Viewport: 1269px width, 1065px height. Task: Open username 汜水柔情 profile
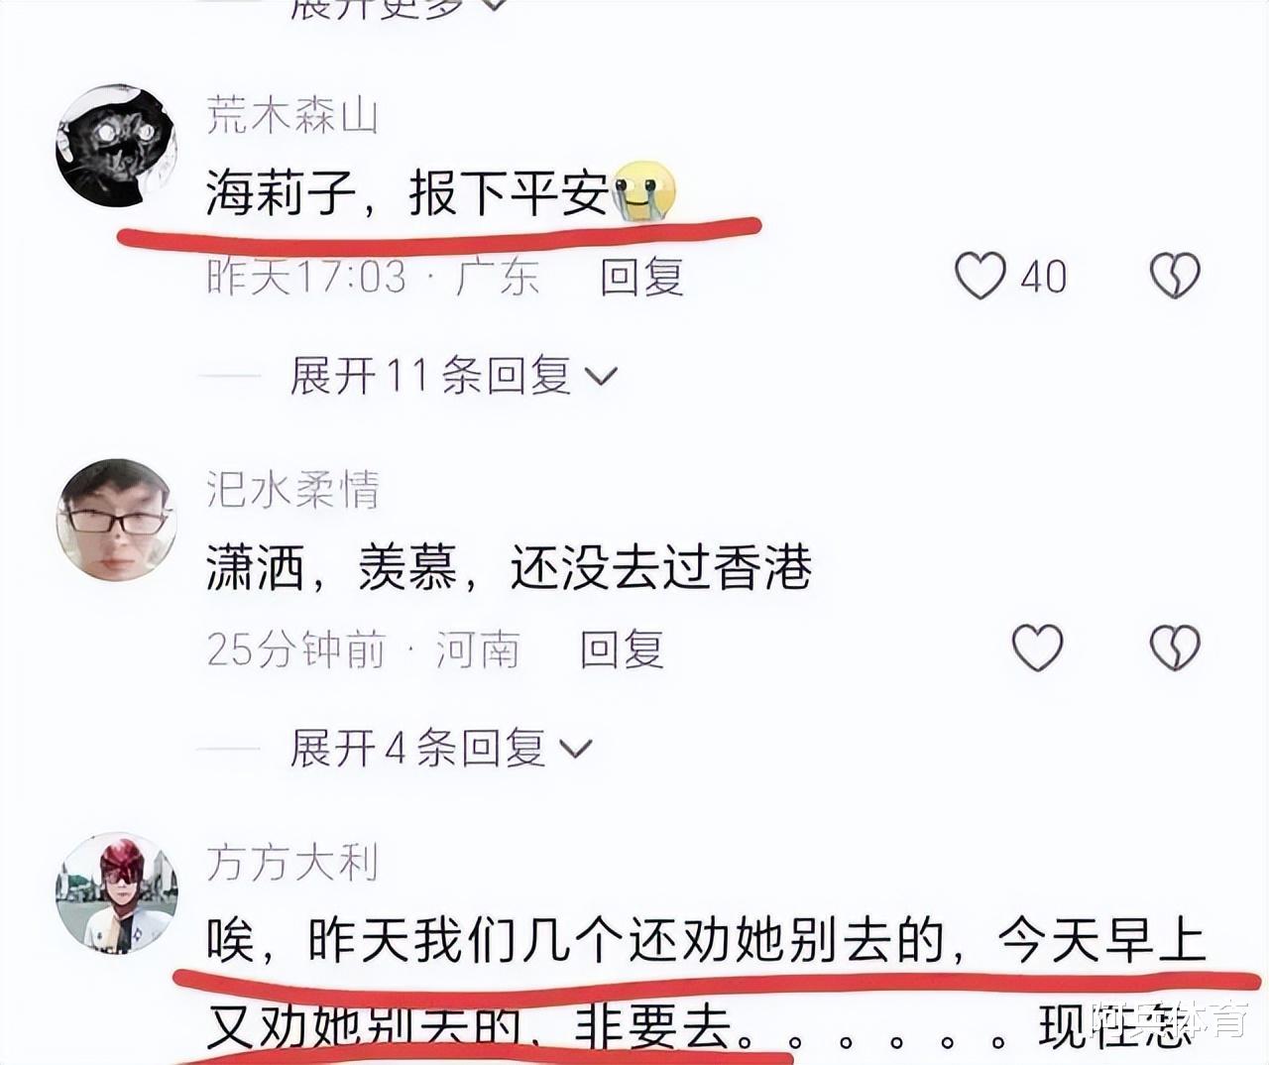[292, 489]
